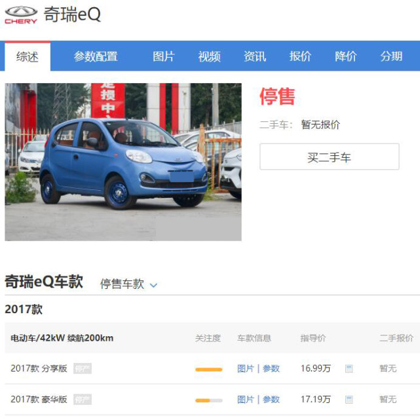
Task: Open the 图片 navigation tab
Action: click(x=164, y=56)
